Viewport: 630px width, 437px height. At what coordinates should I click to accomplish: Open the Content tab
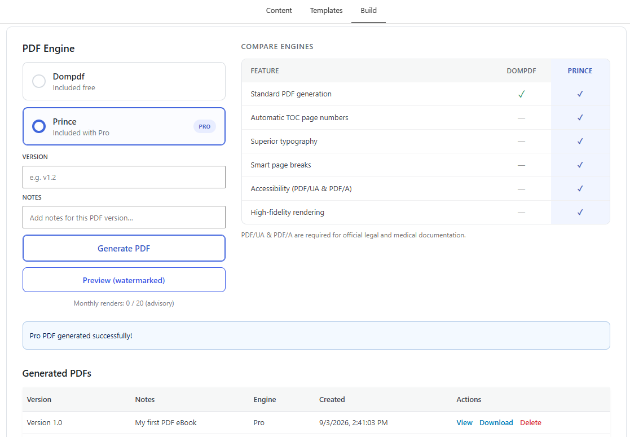coord(279,11)
